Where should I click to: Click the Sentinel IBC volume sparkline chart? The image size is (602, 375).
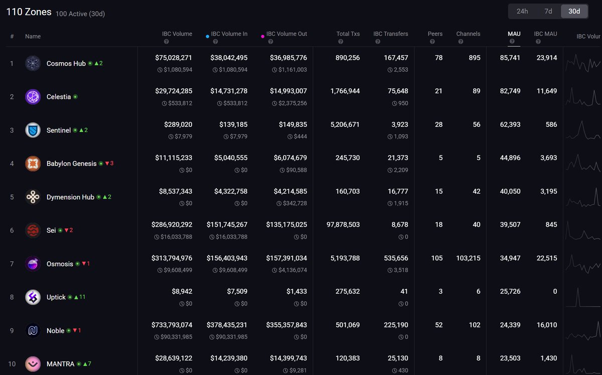pos(583,130)
